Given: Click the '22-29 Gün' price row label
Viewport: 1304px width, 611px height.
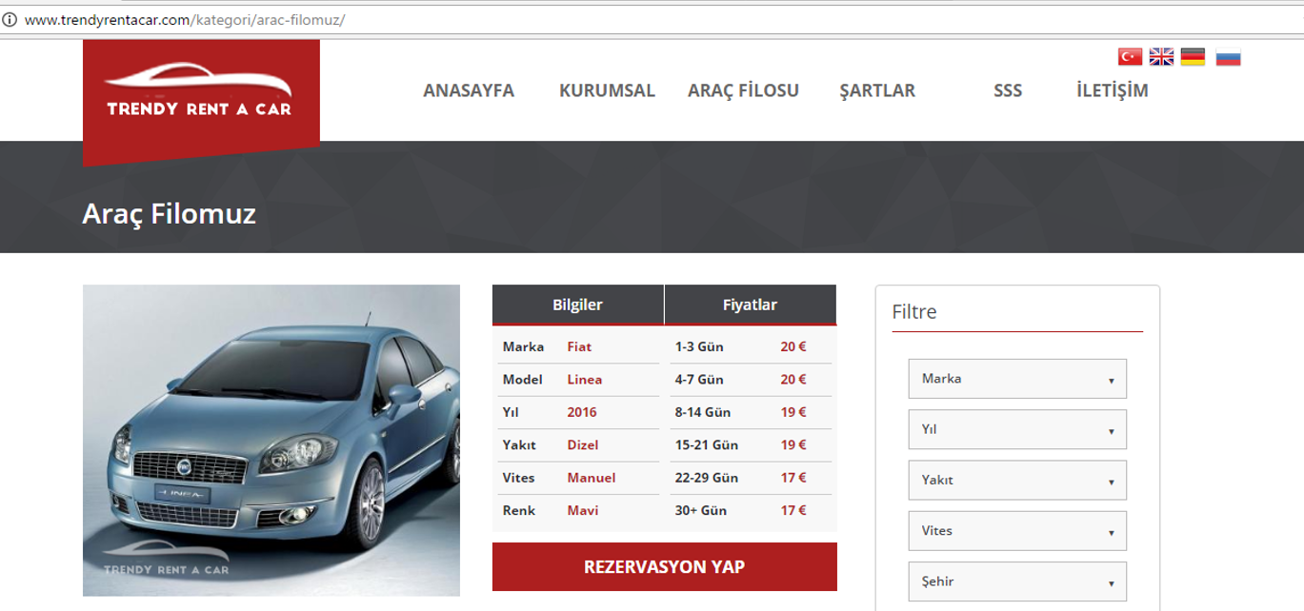Looking at the screenshot, I should click(x=707, y=478).
